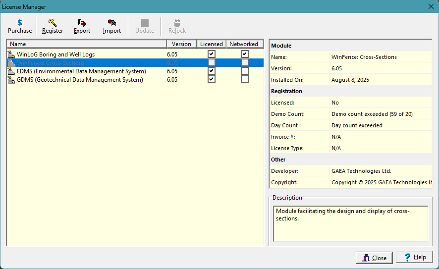Viewport: 439px width, 269px height.
Task: Select EDMS (Environmental Data Management System)
Action: 135,71
